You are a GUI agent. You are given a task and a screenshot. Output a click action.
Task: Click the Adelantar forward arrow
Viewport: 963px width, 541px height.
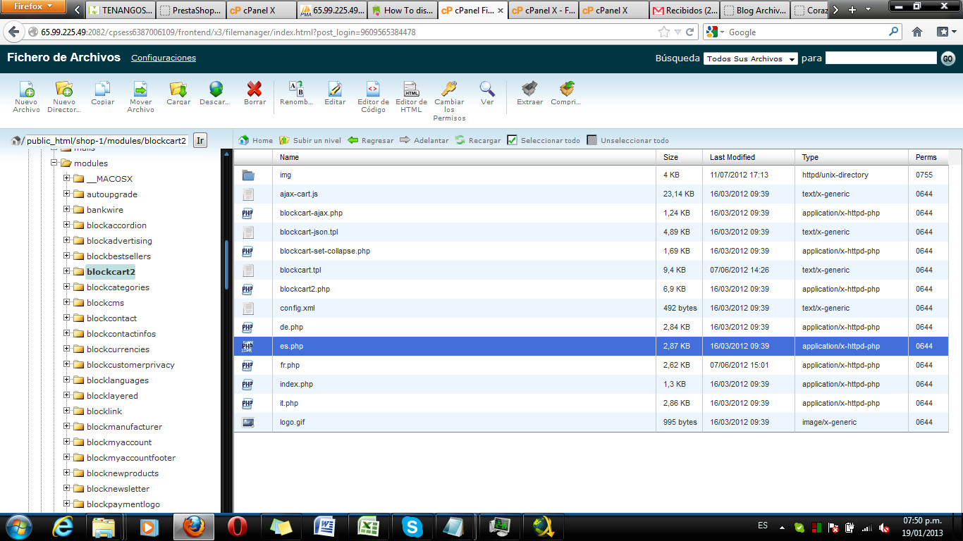(x=424, y=140)
